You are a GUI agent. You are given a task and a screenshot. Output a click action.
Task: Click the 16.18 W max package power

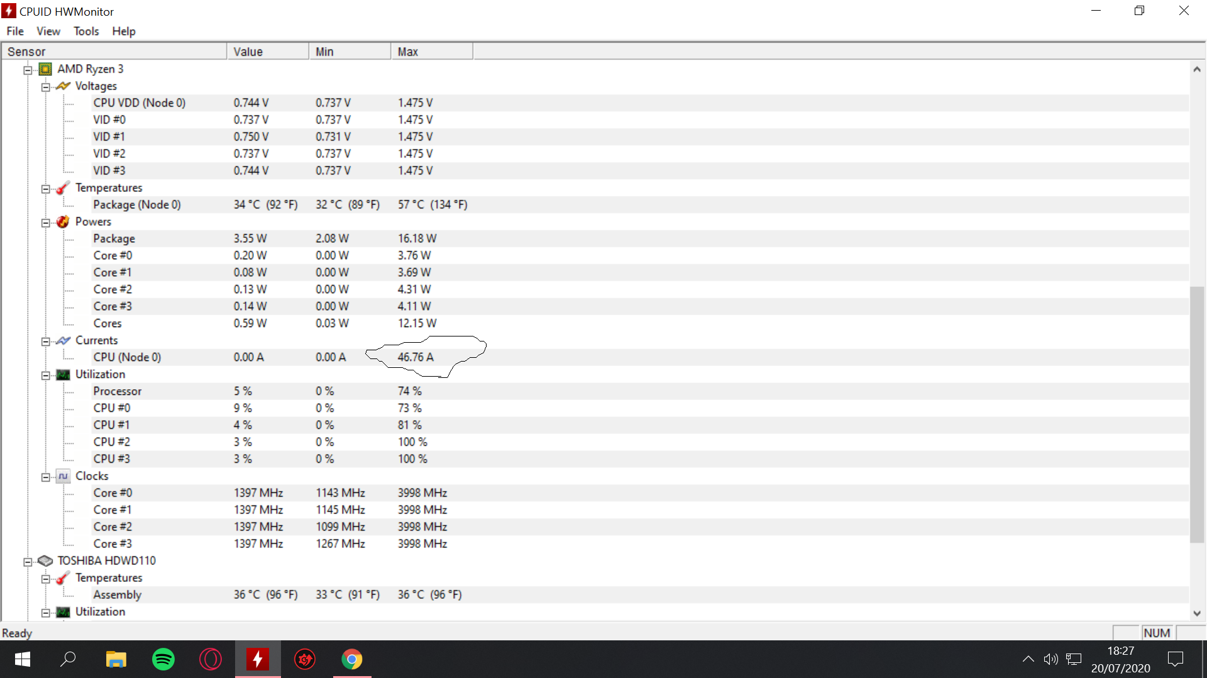(x=417, y=239)
